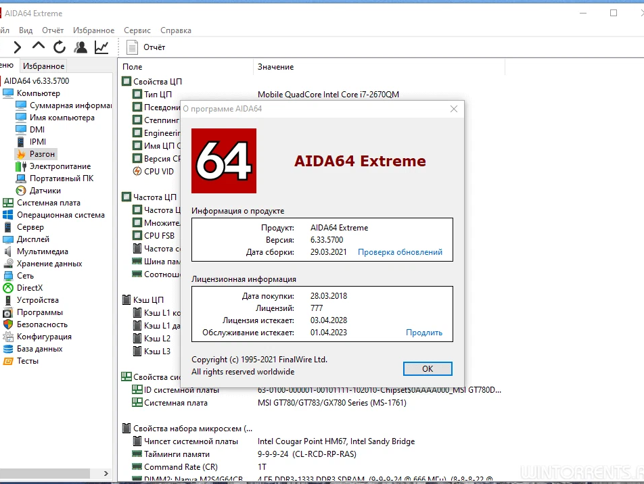Select the CPU FSB row
This screenshot has height=484, width=644.
tap(154, 236)
